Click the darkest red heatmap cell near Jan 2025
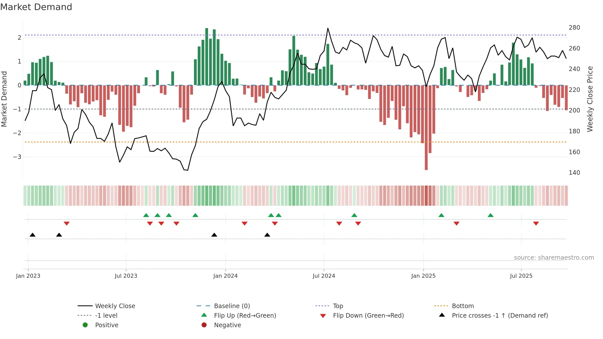The image size is (603, 339). click(x=426, y=196)
